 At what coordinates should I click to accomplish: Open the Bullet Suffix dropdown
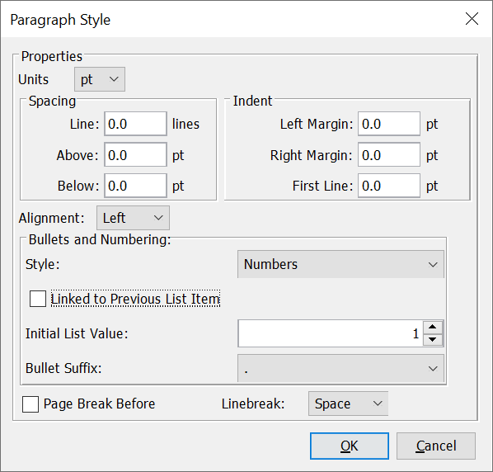[x=340, y=369]
